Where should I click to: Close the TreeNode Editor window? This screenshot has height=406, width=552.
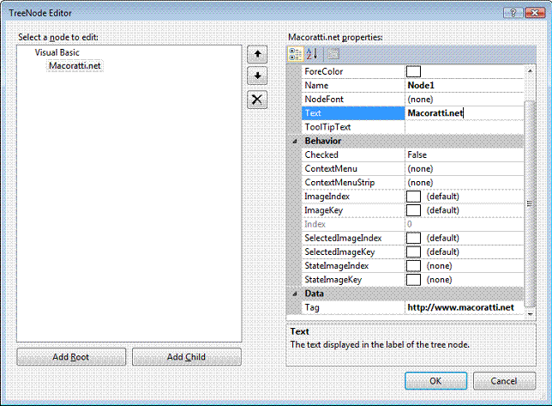(x=535, y=13)
